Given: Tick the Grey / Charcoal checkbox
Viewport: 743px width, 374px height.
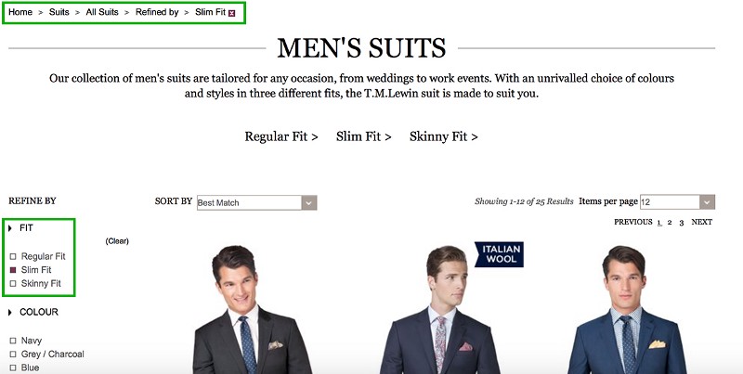Looking at the screenshot, I should click(x=13, y=355).
